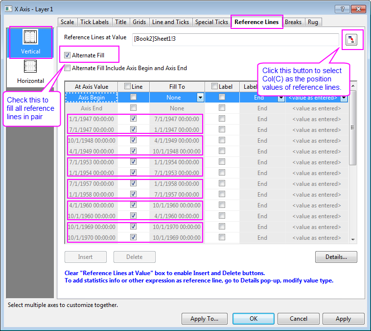Screen dimensions: 371x331
Task: Expand the label position End dropdown in first row
Action: click(x=281, y=98)
